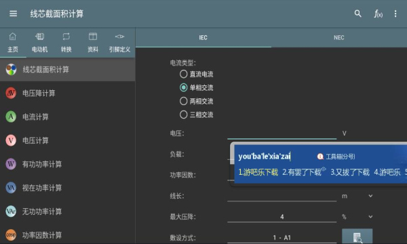This screenshot has width=407, height=244.
Task: Click the connector icon above 引脚定义
Action: point(119,37)
